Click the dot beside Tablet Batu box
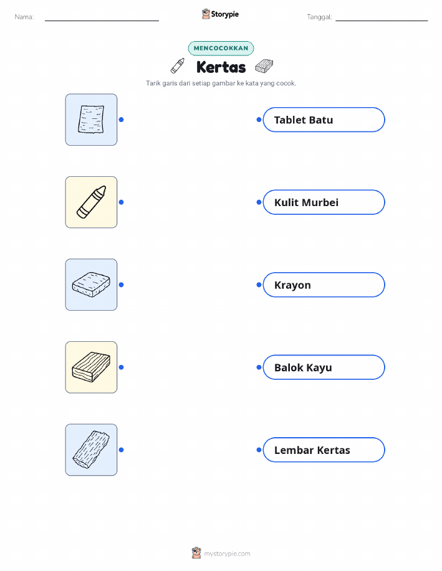The width and height of the screenshot is (442, 571). (x=259, y=120)
